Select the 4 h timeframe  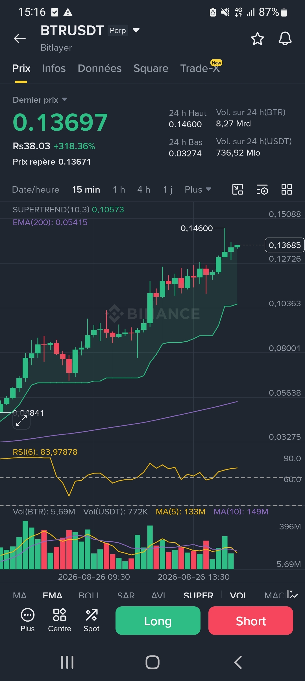click(x=144, y=189)
